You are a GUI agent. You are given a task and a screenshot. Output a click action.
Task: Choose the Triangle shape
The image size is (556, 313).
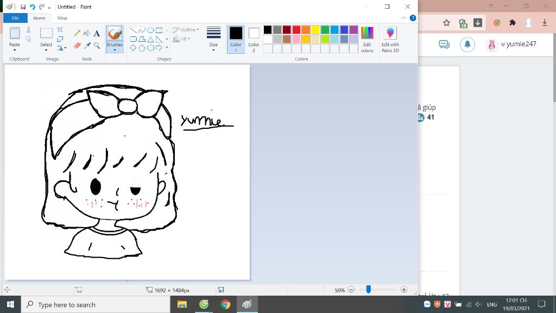(x=150, y=39)
